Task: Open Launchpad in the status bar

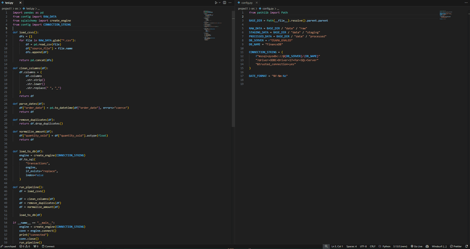Action: coord(8,246)
